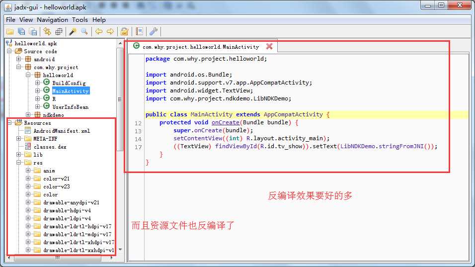This screenshot has height=267, width=475.
Task: Click the Forward navigation arrow
Action: [x=110, y=31]
